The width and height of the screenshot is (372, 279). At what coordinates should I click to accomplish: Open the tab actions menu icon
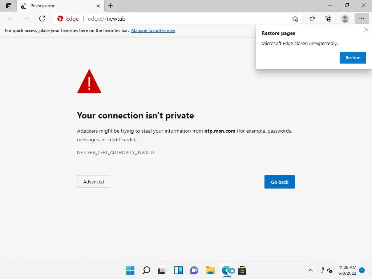click(x=9, y=6)
